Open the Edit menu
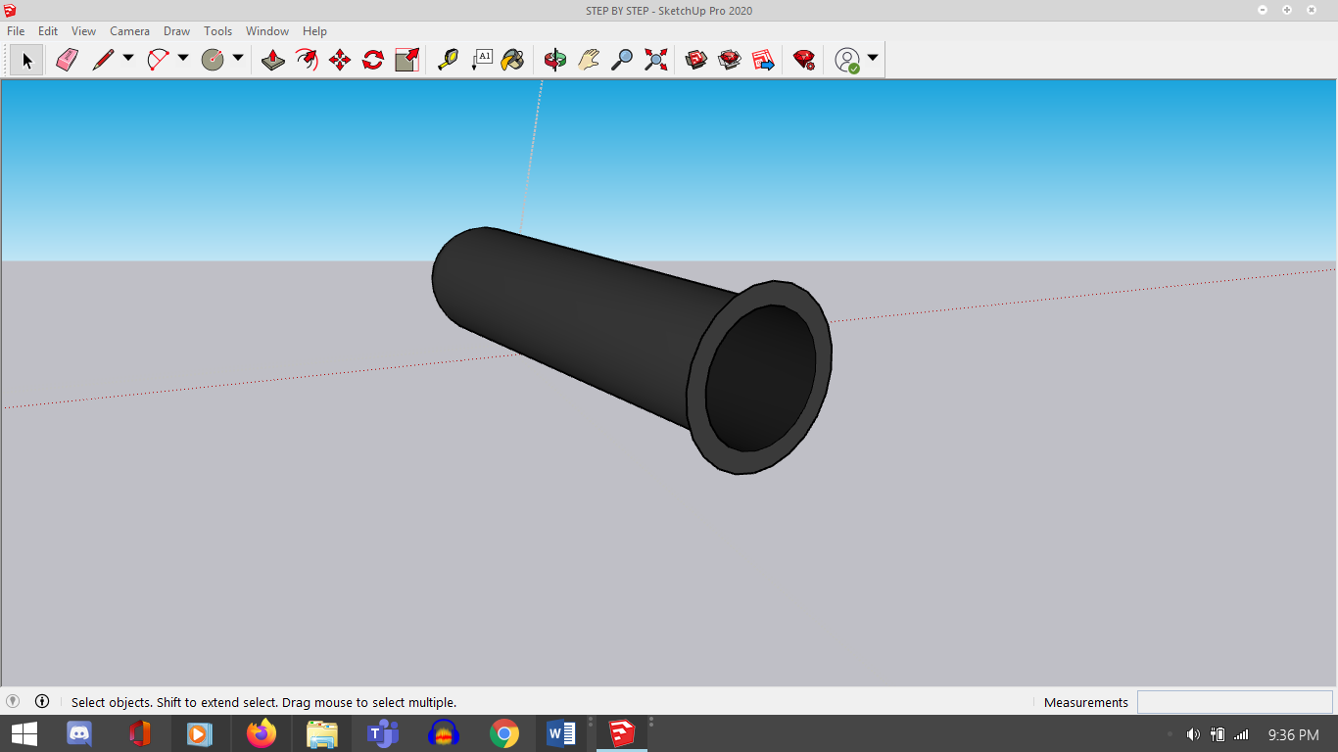 point(48,31)
